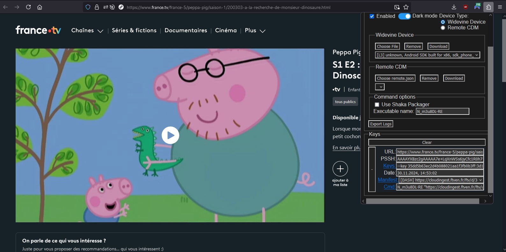Go to the Cinéma section

tap(226, 31)
